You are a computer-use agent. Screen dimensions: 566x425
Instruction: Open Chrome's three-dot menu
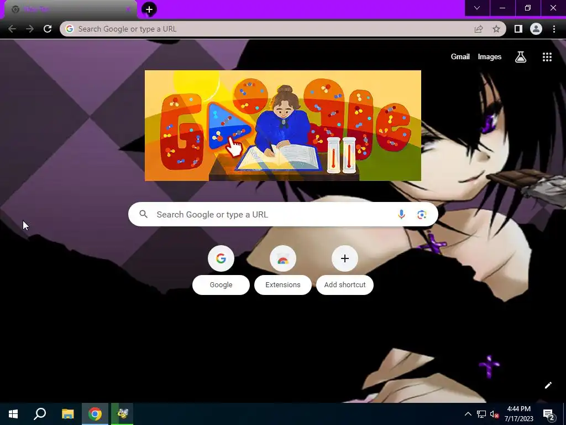(x=554, y=29)
